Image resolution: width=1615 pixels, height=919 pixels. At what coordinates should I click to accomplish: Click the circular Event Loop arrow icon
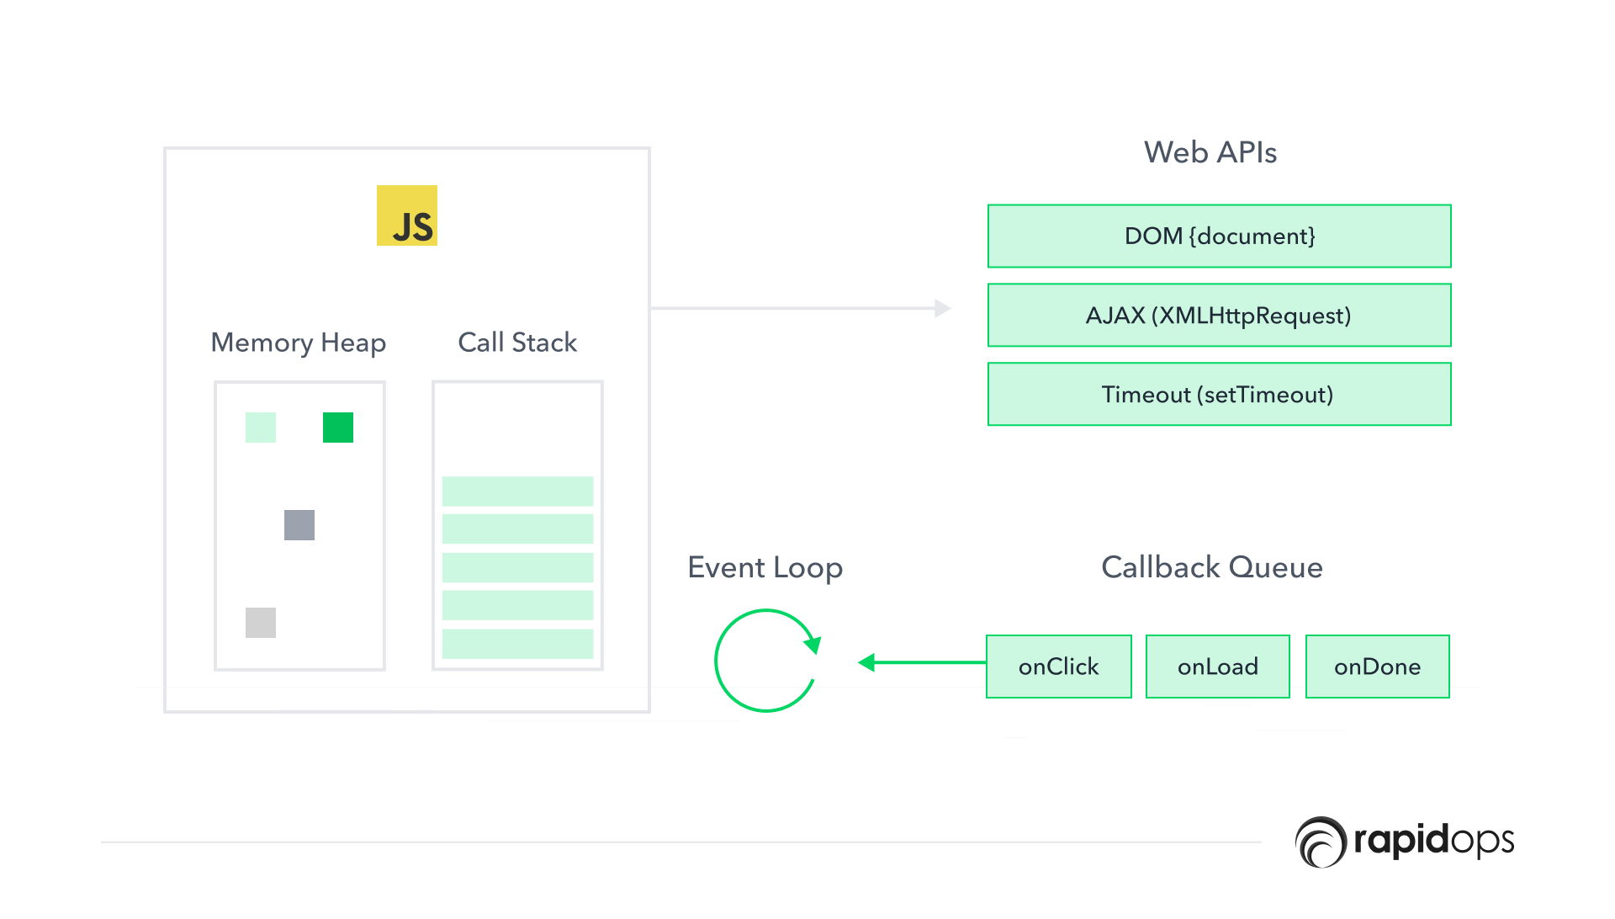click(767, 661)
